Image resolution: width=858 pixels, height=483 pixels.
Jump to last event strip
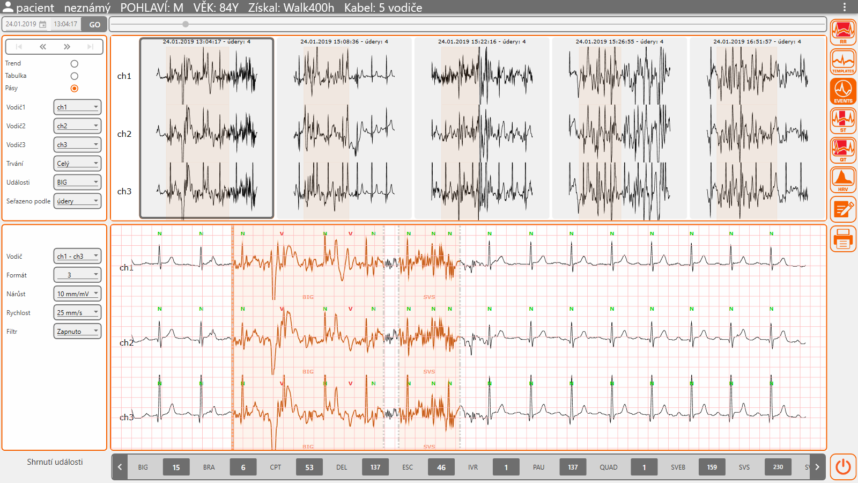pyautogui.click(x=91, y=47)
